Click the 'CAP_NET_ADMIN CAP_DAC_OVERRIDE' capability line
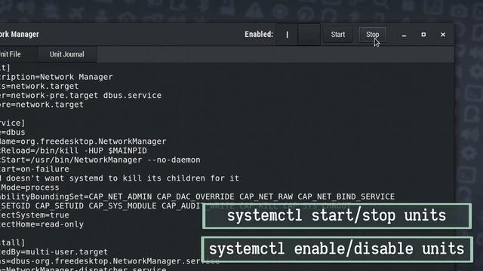 (x=197, y=196)
